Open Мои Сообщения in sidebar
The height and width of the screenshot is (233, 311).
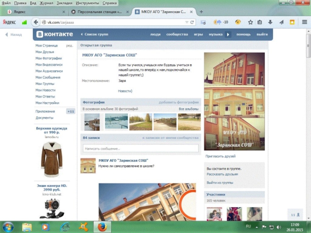coord(48,77)
